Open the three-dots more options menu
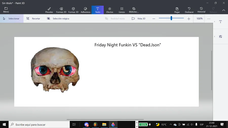 pyautogui.click(x=209, y=19)
